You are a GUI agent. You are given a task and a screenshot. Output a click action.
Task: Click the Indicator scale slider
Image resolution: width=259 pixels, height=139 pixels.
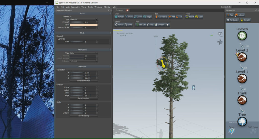click(x=77, y=28)
